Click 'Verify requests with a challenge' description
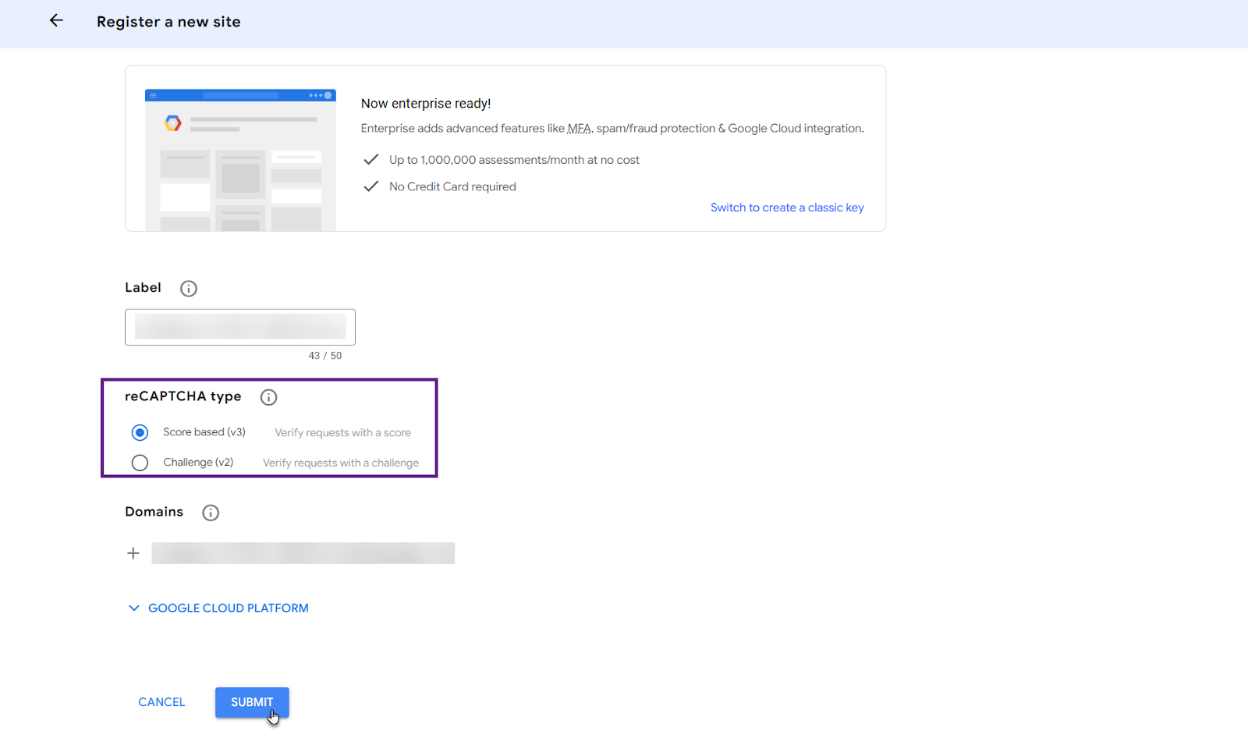Viewport: 1248px width, 731px height. click(x=341, y=463)
